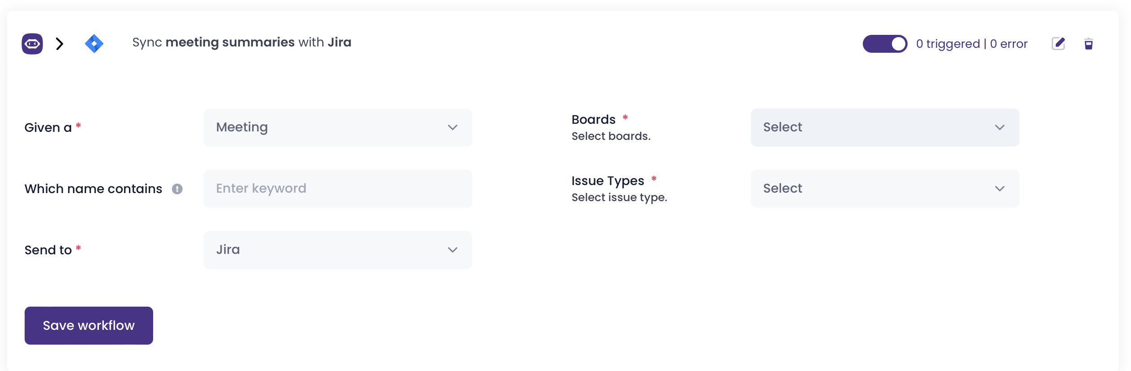Image resolution: width=1131 pixels, height=371 pixels.
Task: Click the "Which name contains" label
Action: (93, 189)
